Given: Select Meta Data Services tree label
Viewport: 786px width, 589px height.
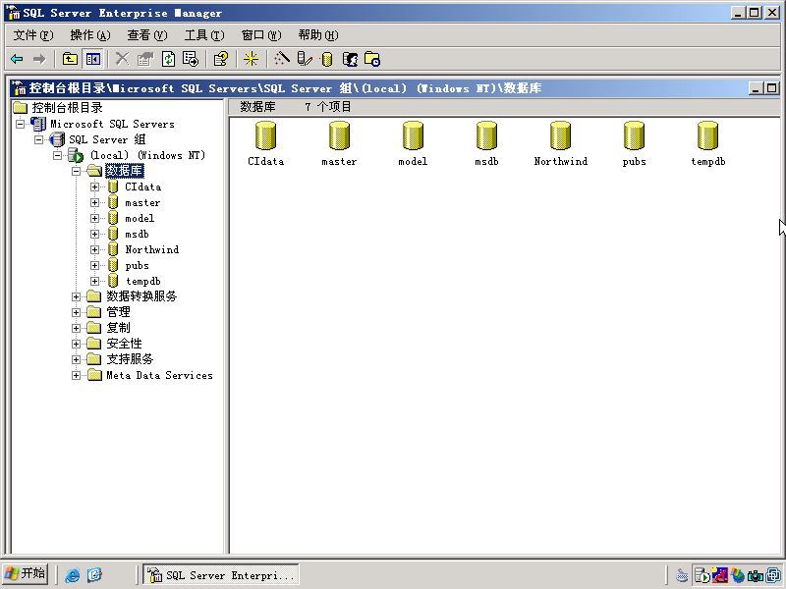Looking at the screenshot, I should [x=159, y=375].
